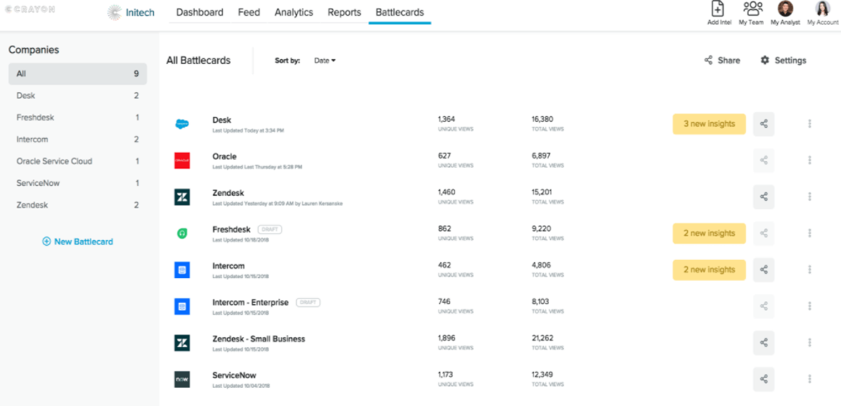View Freshdesk's 2 new insights
Screen dimensions: 841x406
pos(709,233)
